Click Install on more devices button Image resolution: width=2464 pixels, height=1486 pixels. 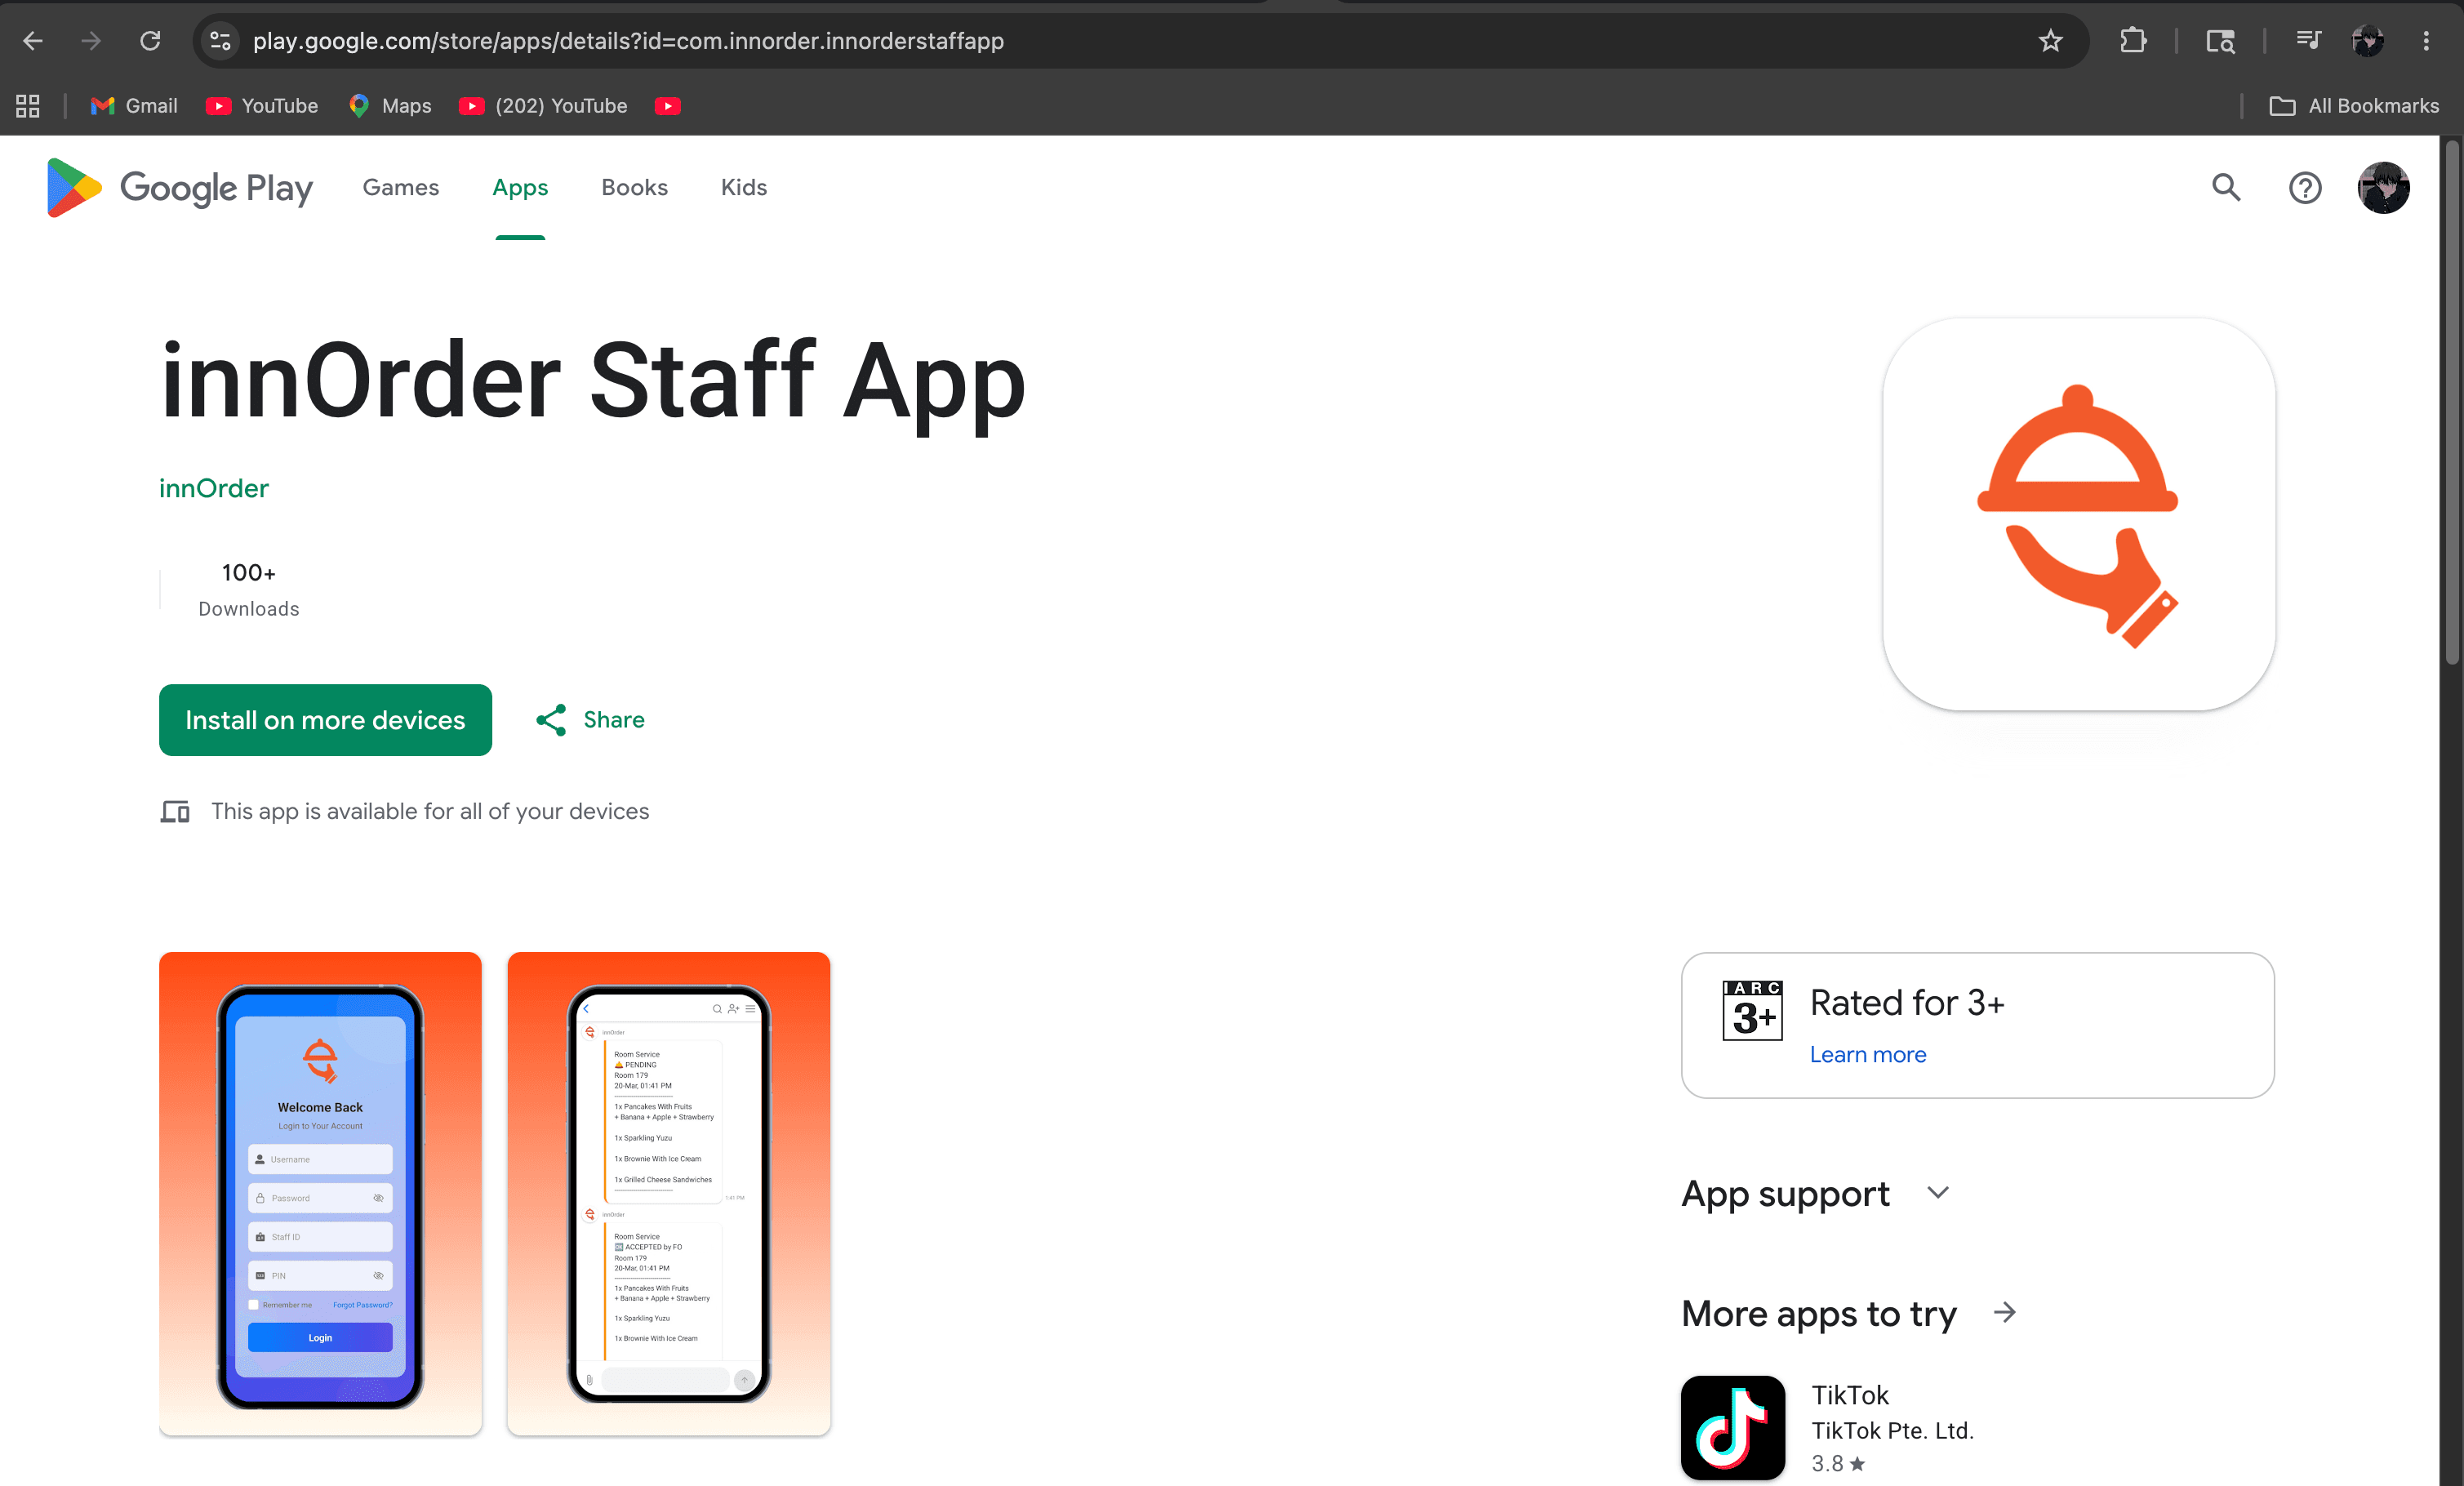(x=325, y=720)
